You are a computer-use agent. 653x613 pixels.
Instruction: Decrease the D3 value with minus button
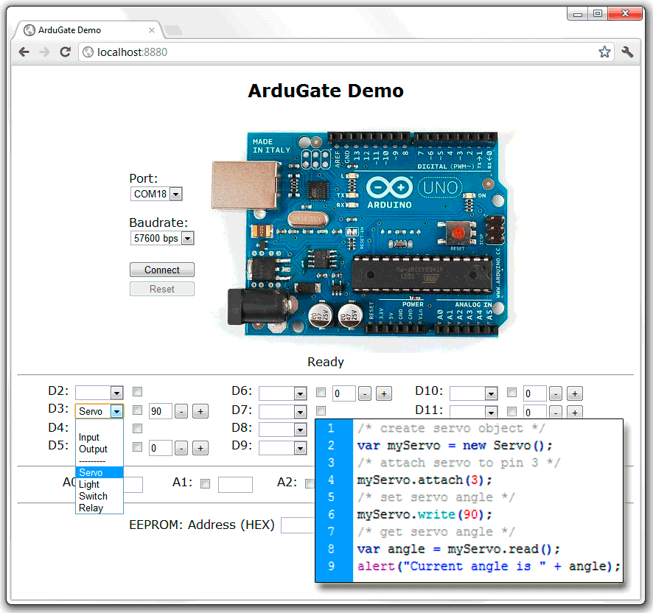pos(181,411)
